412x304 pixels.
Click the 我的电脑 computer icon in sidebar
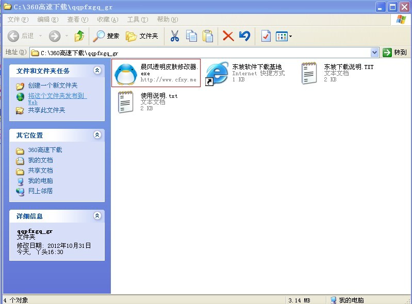tap(20, 181)
